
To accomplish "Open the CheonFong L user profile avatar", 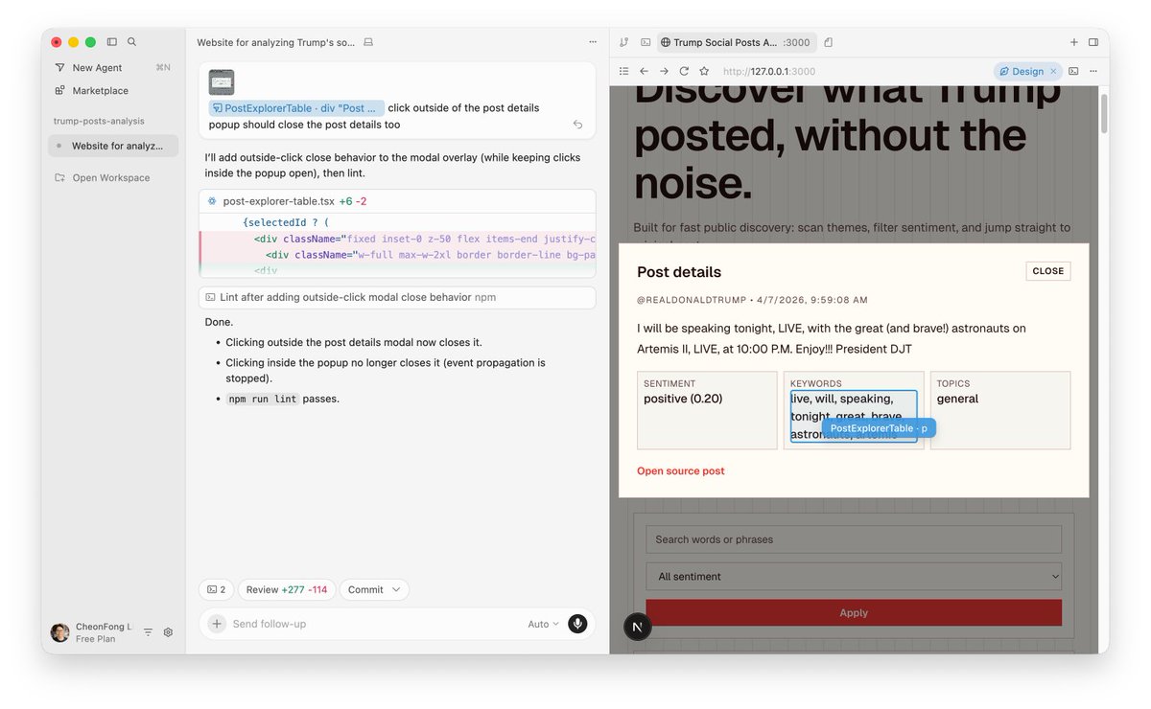I will point(60,632).
